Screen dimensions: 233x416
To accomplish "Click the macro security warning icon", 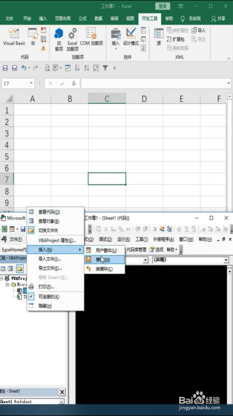I will click(43, 48).
